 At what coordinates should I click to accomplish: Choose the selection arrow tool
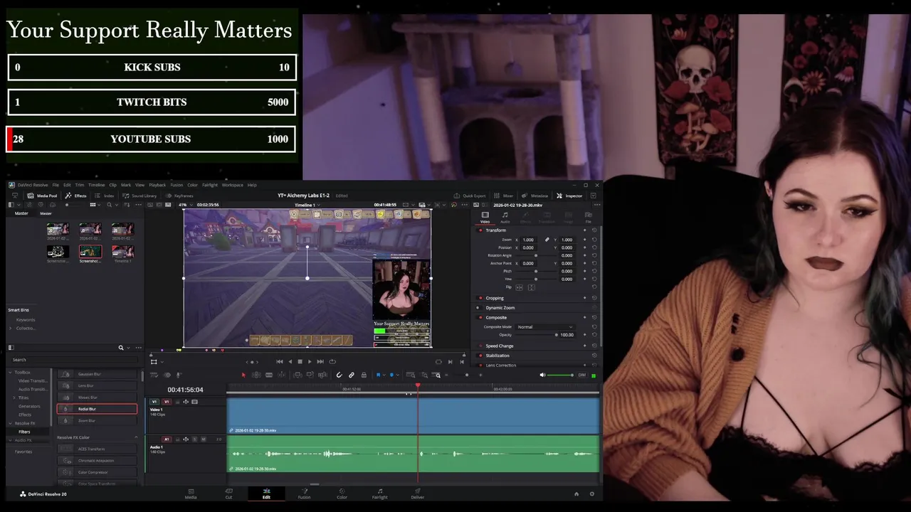tap(243, 375)
